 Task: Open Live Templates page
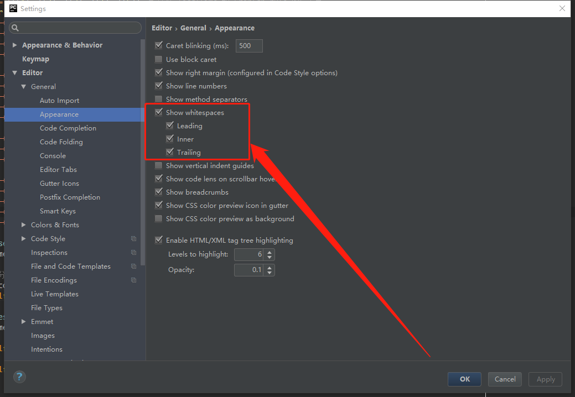[55, 294]
